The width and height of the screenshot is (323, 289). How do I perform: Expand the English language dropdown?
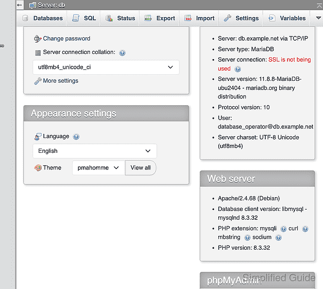pos(95,151)
